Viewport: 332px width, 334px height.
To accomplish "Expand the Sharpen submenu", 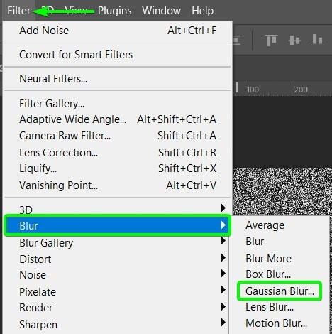I will click(x=117, y=324).
